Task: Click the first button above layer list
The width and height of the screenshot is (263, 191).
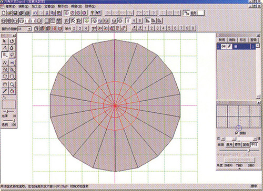Action: tap(221, 40)
